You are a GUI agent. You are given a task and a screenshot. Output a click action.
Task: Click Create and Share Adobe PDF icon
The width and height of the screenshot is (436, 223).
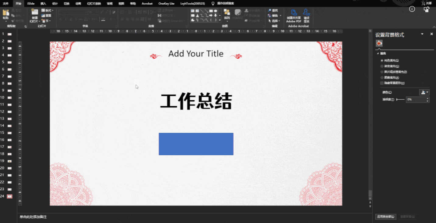(x=294, y=12)
